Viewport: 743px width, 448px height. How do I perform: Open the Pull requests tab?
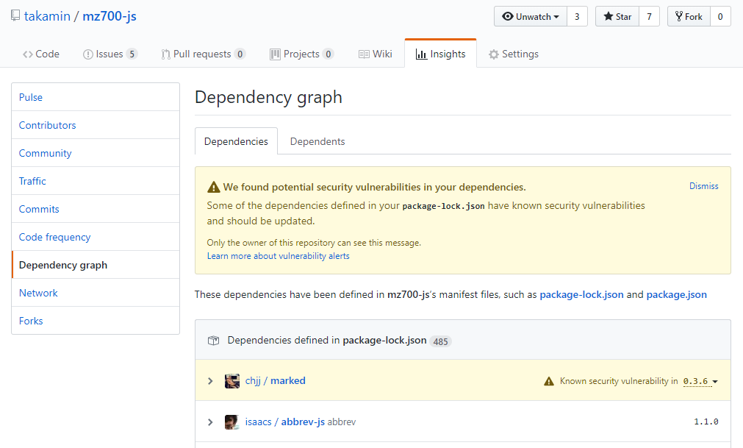point(203,54)
